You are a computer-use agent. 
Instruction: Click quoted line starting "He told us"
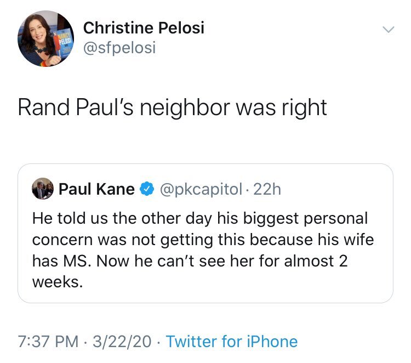coord(200,218)
